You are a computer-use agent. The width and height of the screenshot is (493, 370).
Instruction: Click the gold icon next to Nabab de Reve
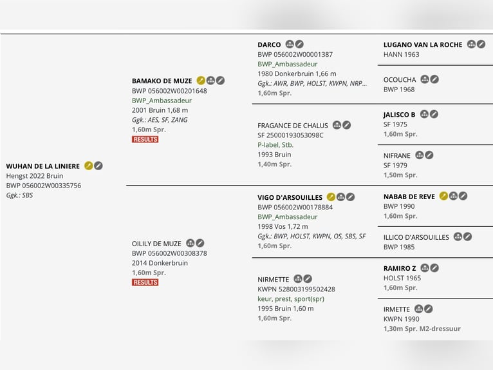pyautogui.click(x=443, y=196)
